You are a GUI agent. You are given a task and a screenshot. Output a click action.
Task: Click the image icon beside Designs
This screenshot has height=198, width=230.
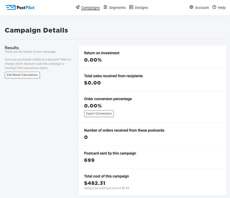(x=131, y=7)
